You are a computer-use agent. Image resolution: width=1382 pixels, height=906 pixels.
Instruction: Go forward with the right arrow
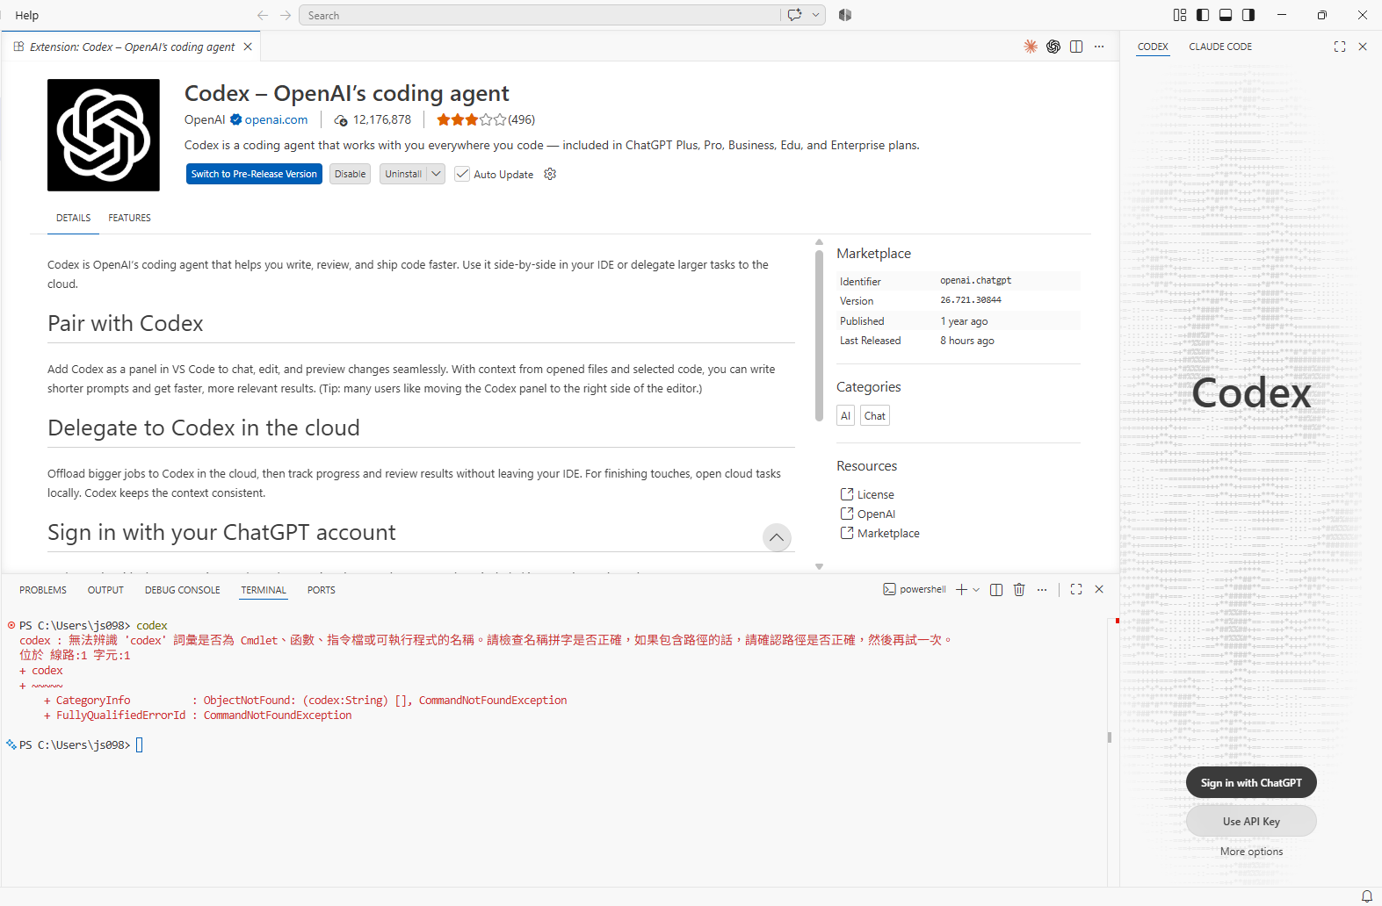click(x=286, y=15)
